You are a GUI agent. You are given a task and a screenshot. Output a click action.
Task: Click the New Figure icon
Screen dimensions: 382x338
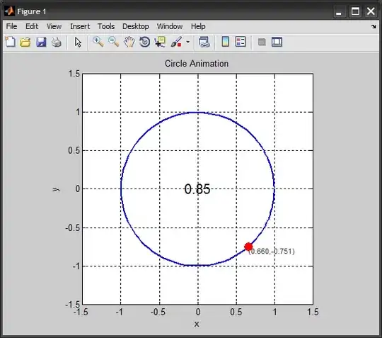(11, 42)
